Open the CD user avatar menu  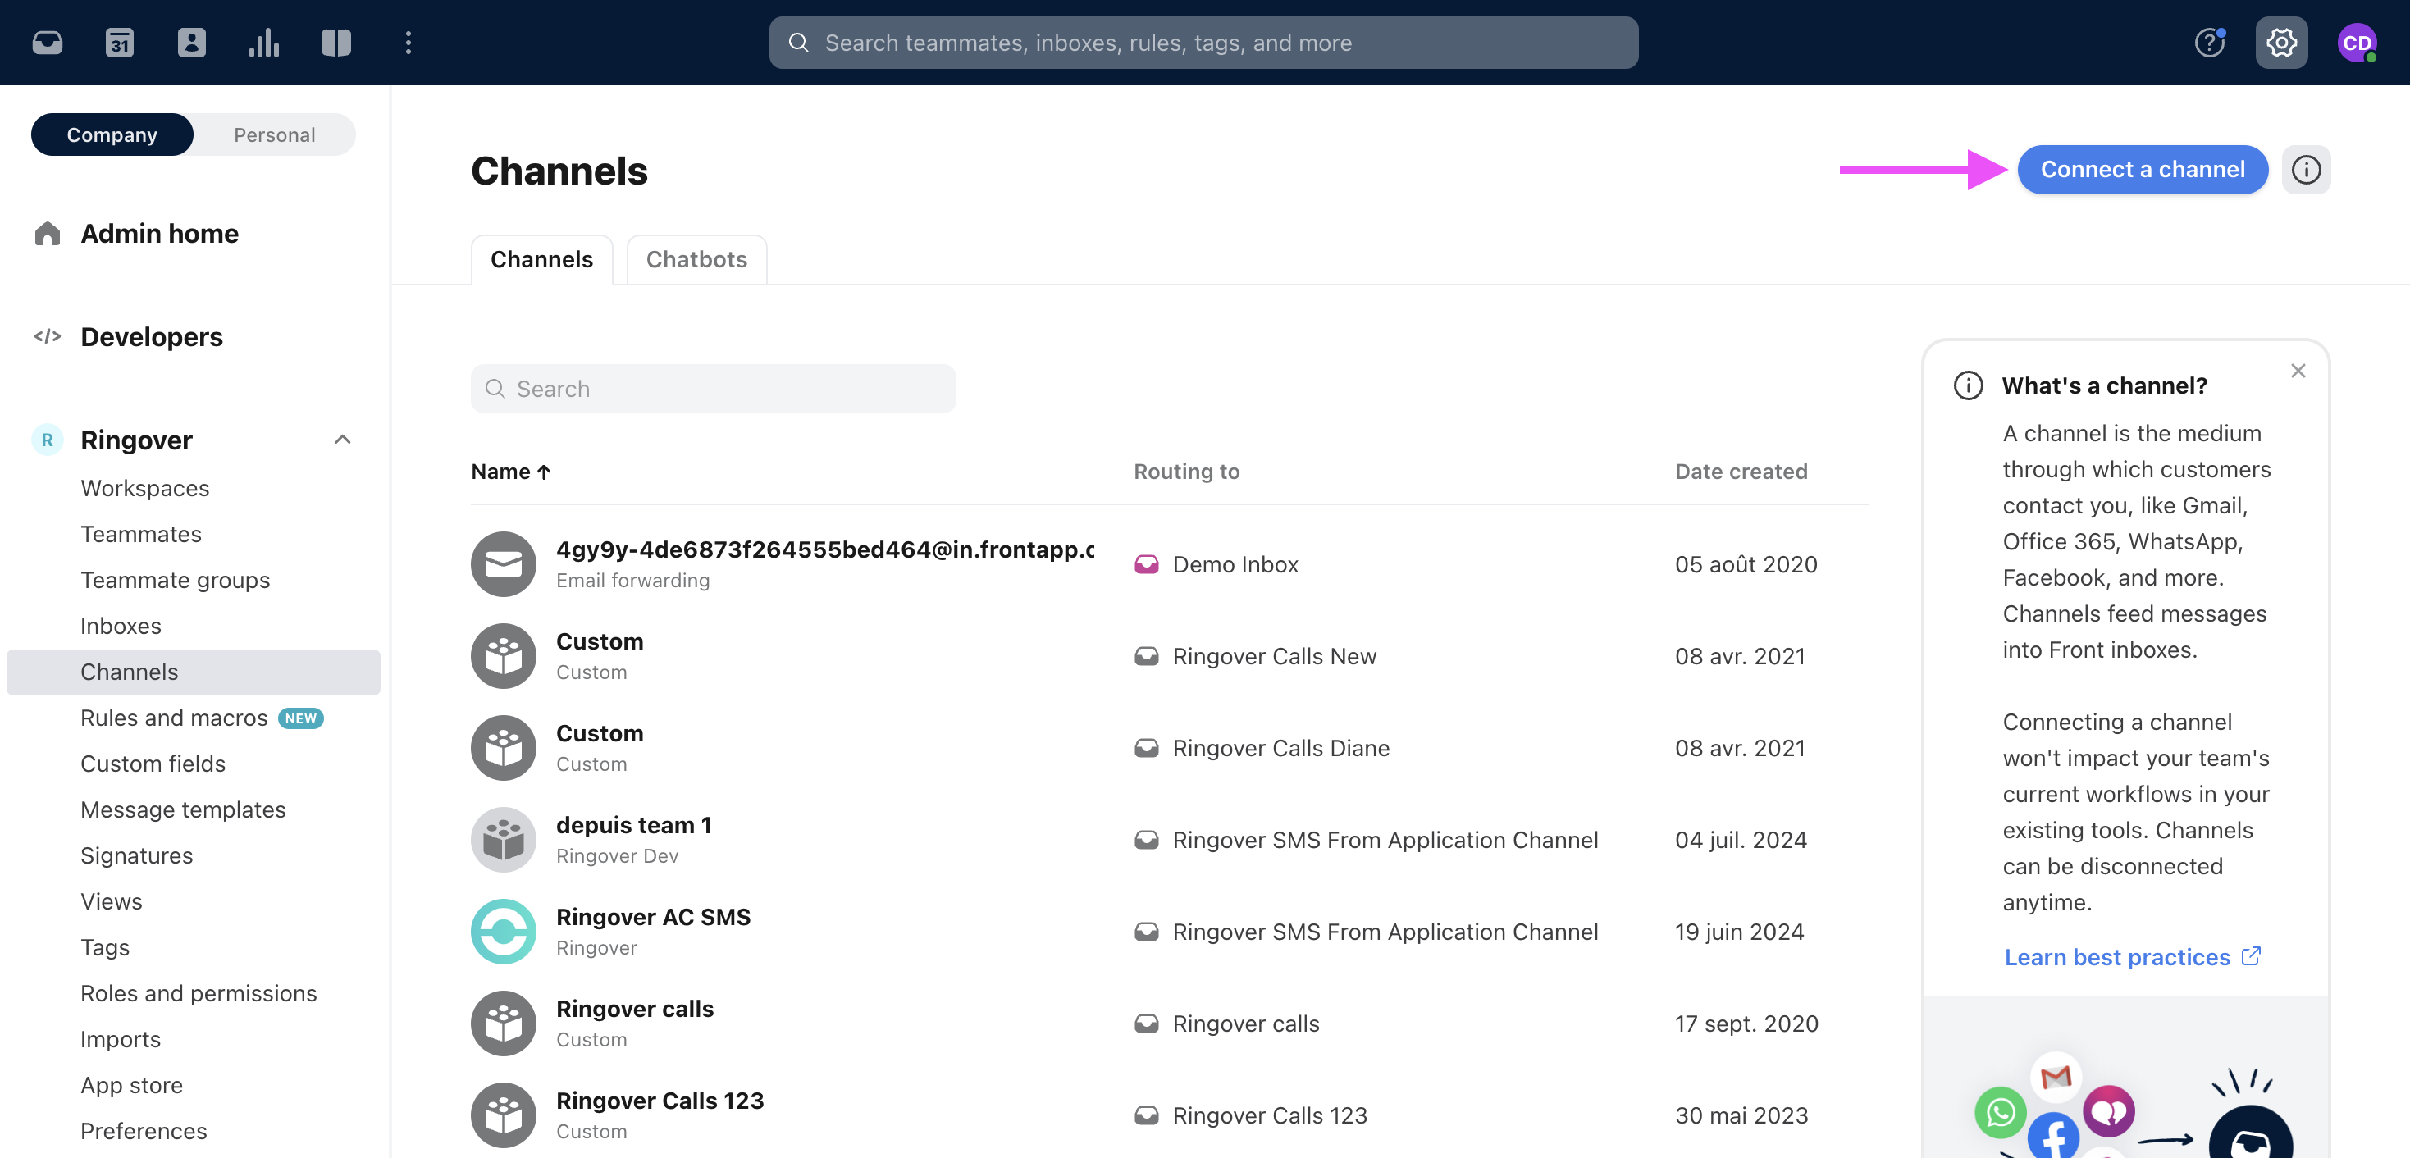coord(2357,42)
